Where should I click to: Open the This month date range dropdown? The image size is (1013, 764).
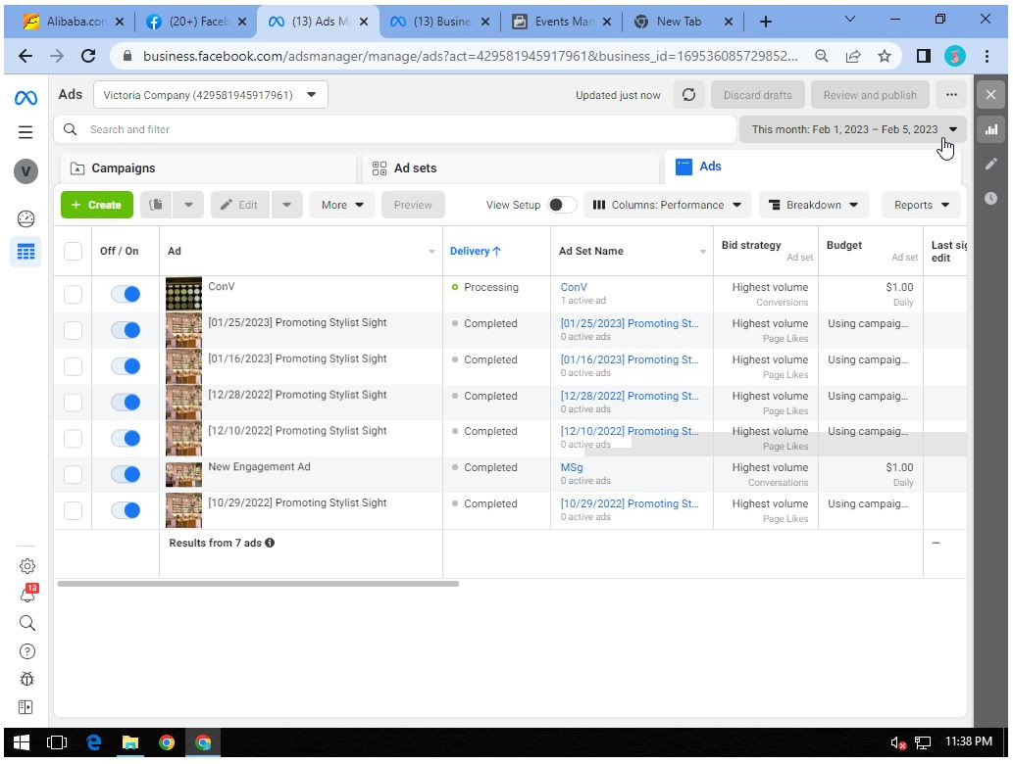click(853, 129)
